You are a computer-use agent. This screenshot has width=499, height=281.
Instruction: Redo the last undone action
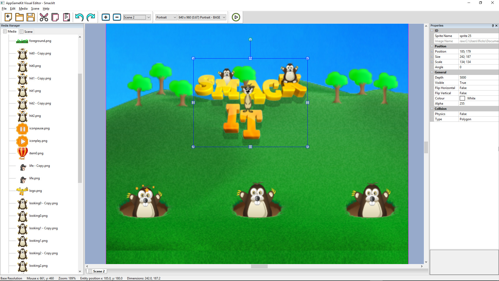pyautogui.click(x=91, y=17)
